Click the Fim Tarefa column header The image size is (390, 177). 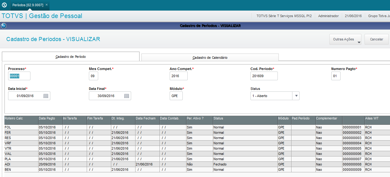click(x=99, y=120)
